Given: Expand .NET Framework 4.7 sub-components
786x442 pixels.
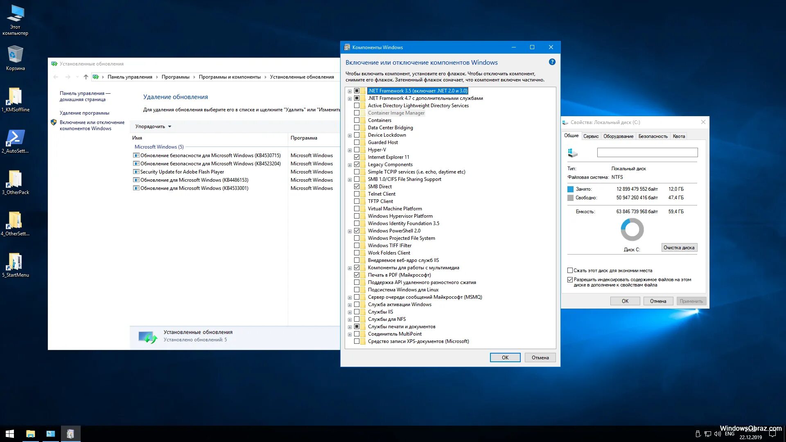Looking at the screenshot, I should click(x=350, y=99).
